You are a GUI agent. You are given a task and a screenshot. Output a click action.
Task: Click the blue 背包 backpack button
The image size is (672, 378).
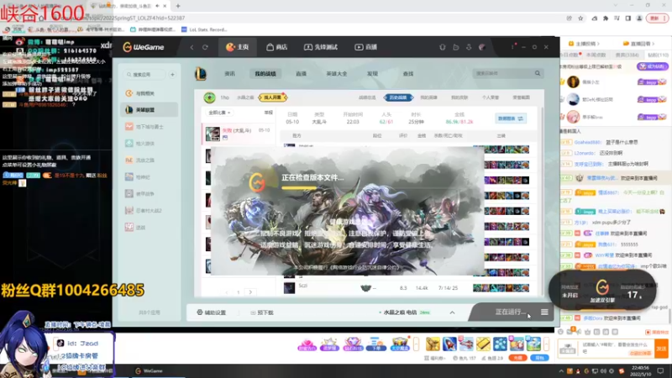(539, 358)
